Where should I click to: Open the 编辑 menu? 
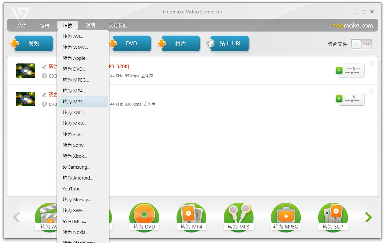(x=45, y=25)
